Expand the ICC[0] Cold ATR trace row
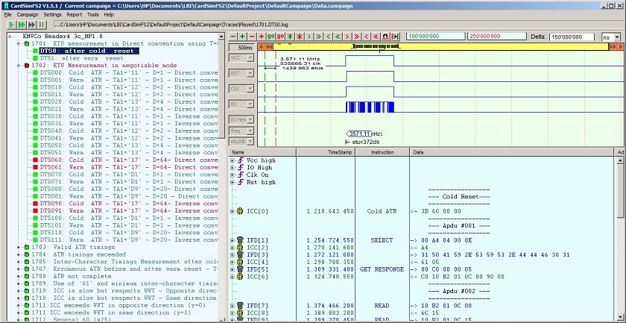This screenshot has width=626, height=323. [233, 211]
